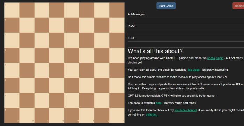Click square c3 on the chessboard
Viewport: 244px width, 126px height.
pyautogui.click(x=42, y=85)
